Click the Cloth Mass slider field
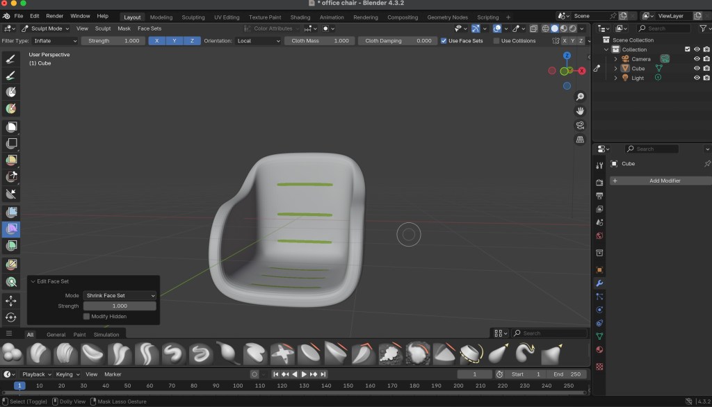This screenshot has height=407, width=712. [x=320, y=41]
